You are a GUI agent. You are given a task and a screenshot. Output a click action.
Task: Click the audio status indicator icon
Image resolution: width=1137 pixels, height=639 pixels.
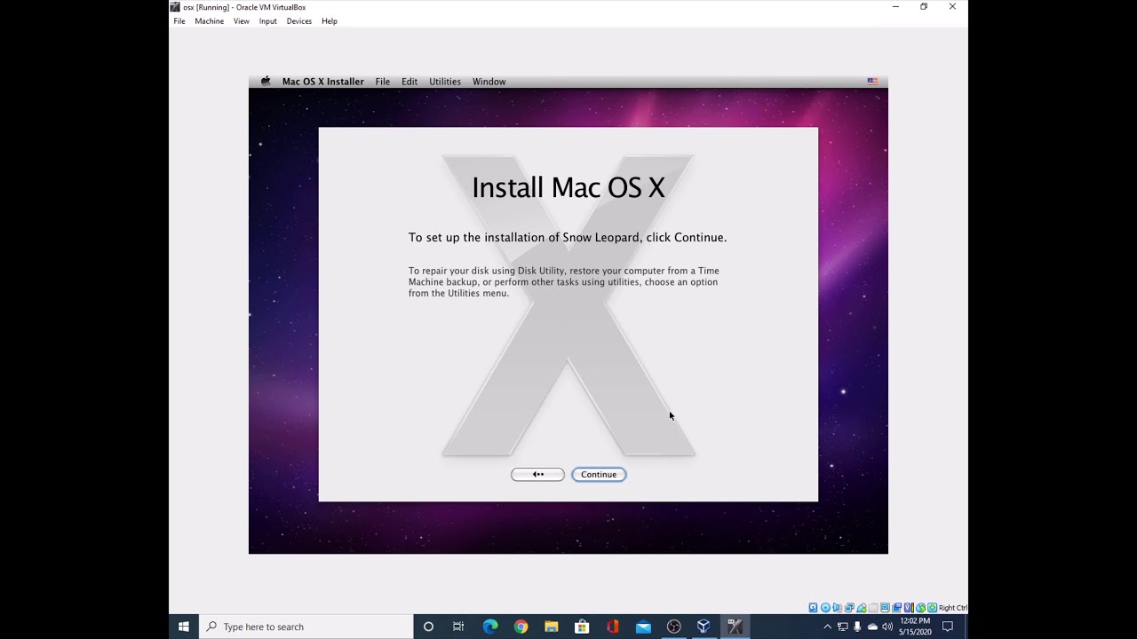pos(837,608)
